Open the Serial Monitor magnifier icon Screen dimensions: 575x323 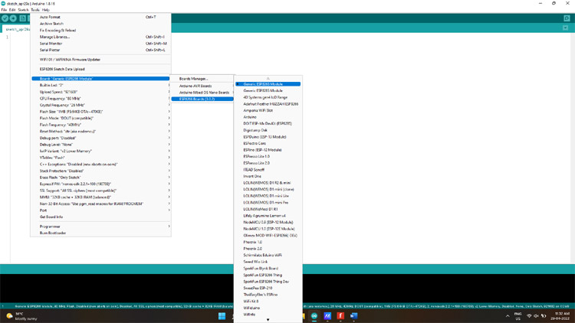point(567,18)
